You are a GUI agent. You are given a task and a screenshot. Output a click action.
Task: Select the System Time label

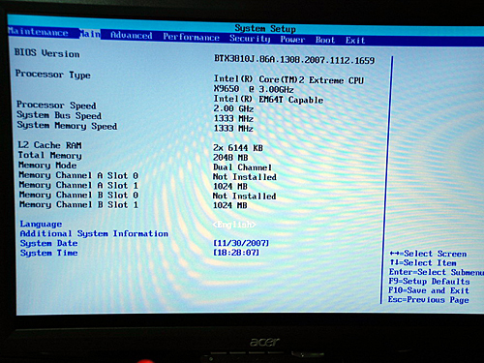[x=48, y=253]
